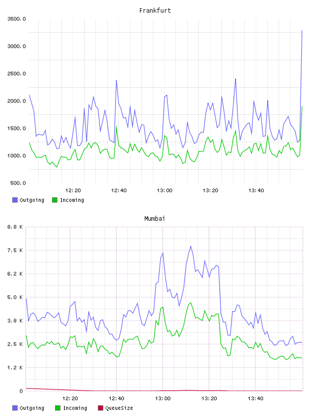Click the 6.2 K y-axis label in Mumbai chart
This screenshot has width=310, height=416.
pos(15,274)
